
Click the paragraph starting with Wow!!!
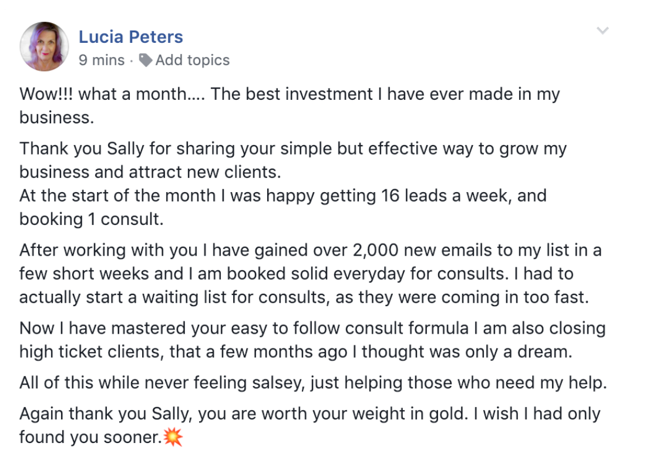pos(290,106)
